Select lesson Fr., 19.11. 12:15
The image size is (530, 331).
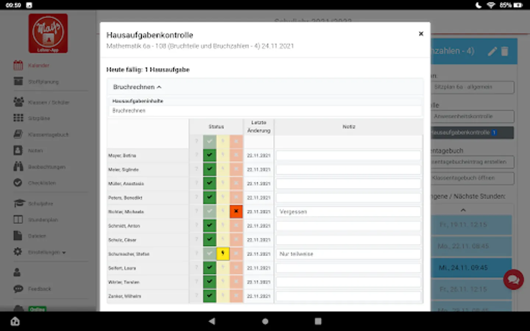(x=471, y=225)
